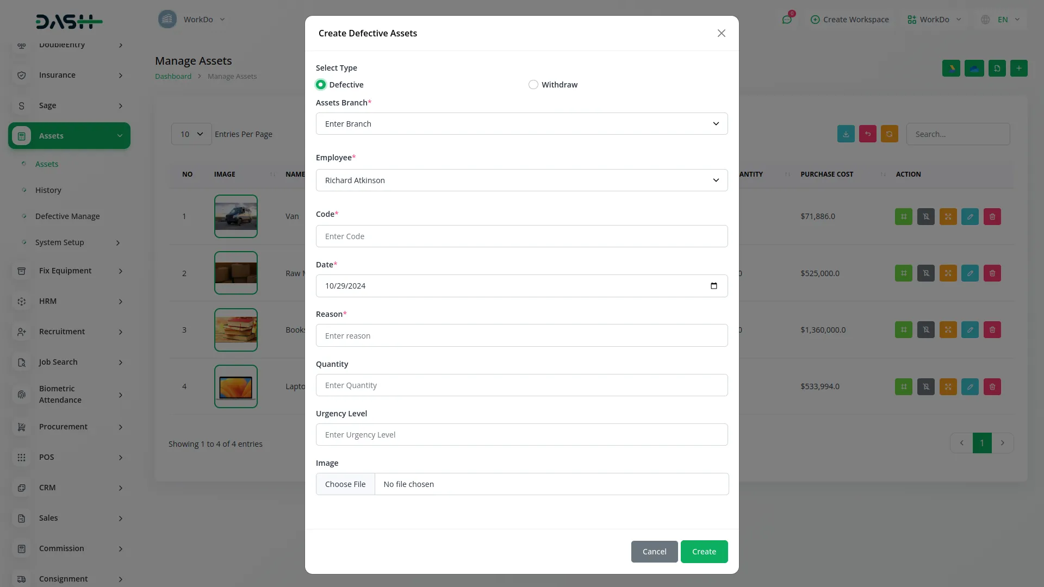Click the Create button to save defective asset

(704, 551)
